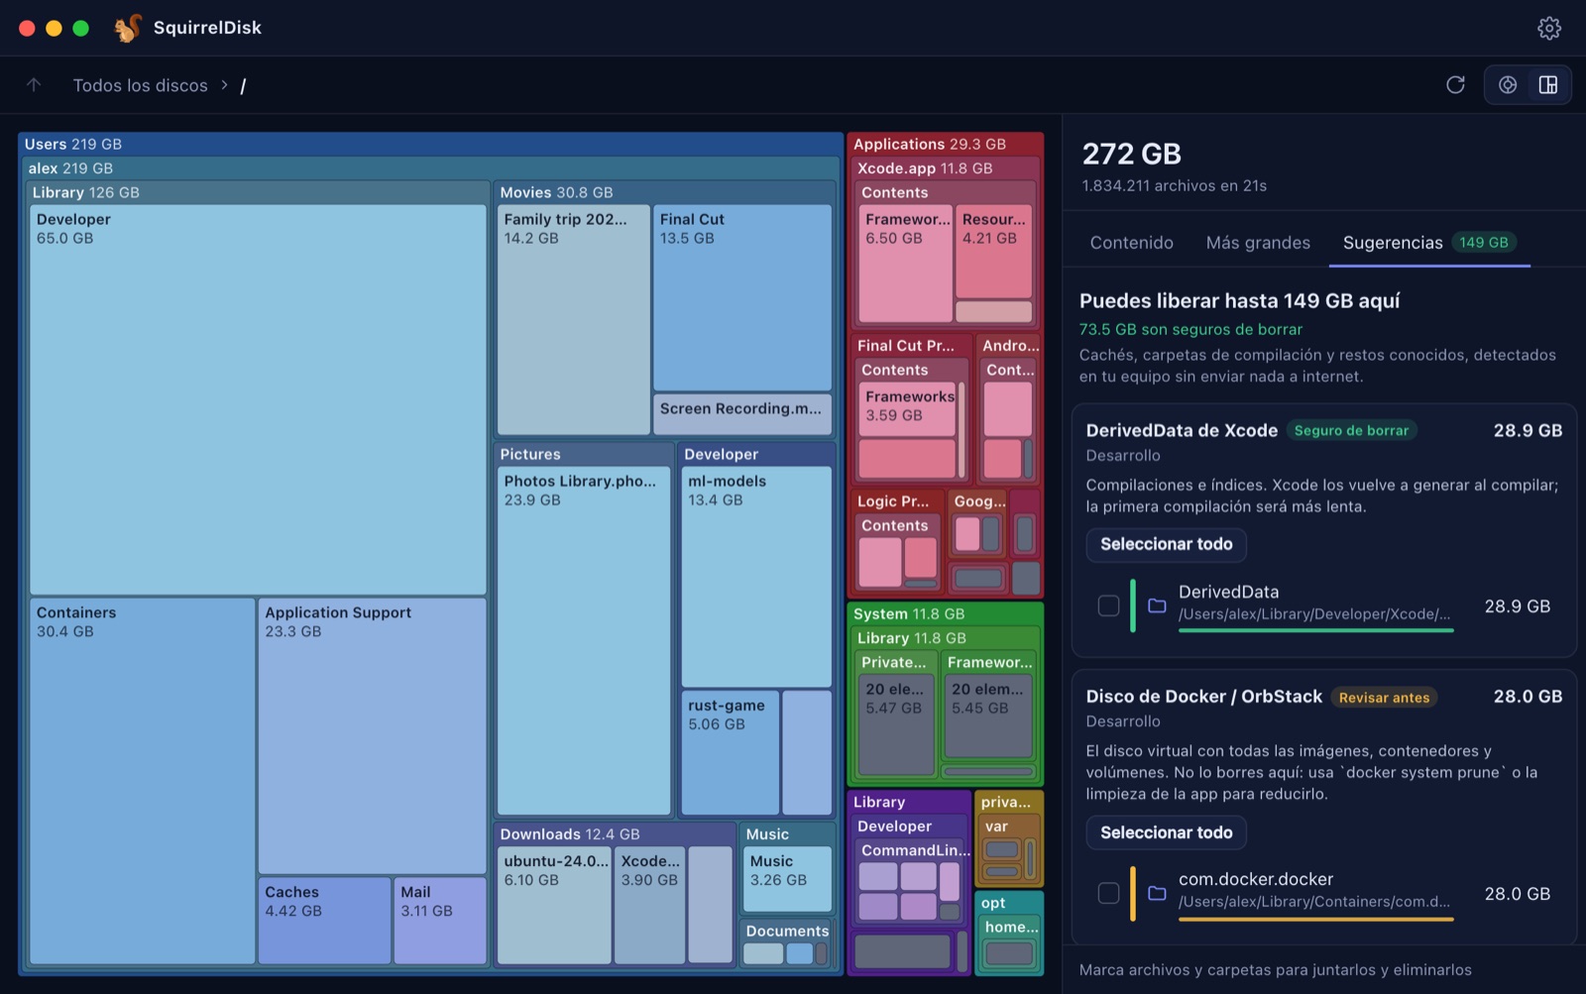Click the Revisar antes badge
1586x994 pixels.
point(1385,697)
